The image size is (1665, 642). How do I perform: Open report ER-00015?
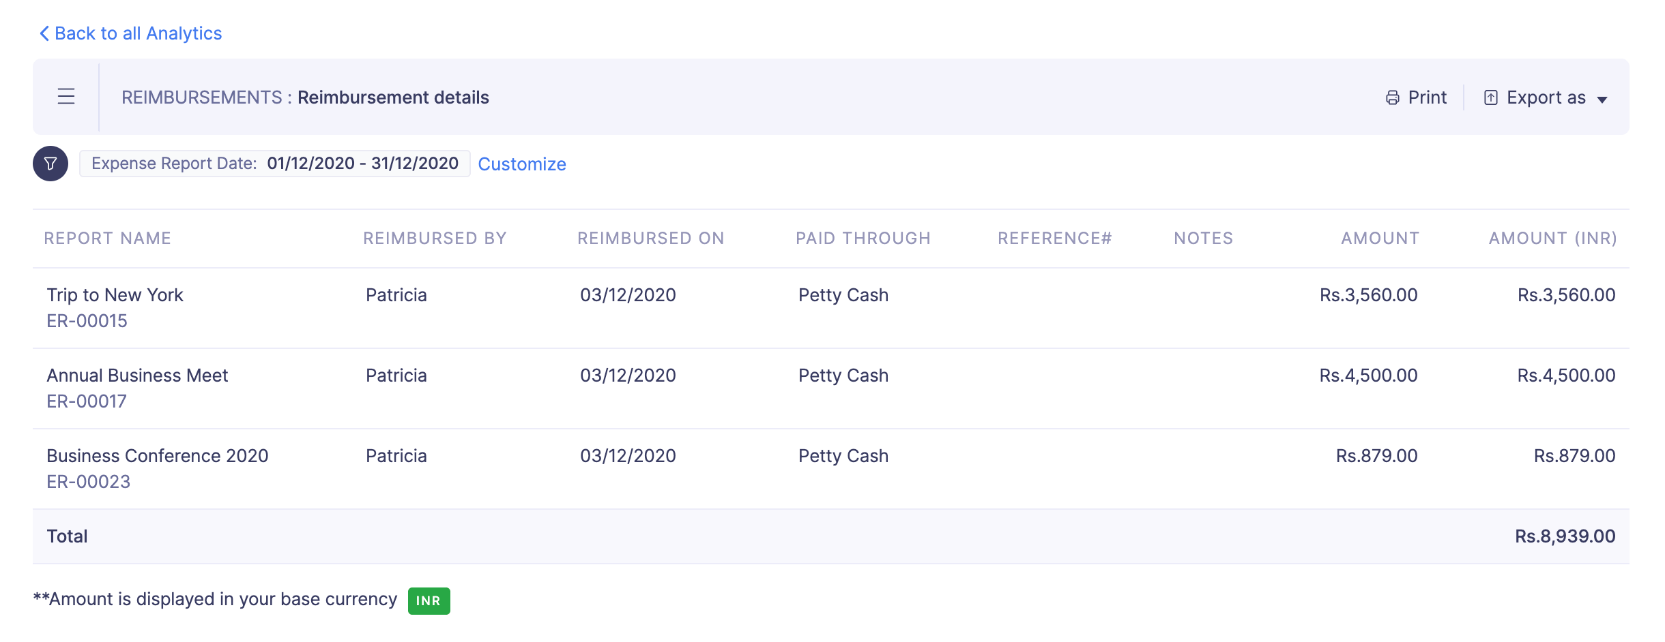pos(87,321)
